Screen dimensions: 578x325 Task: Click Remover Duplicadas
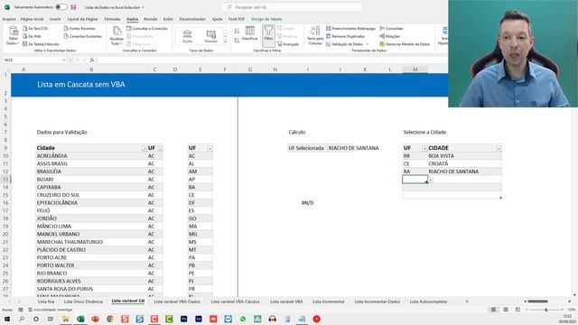pyautogui.click(x=345, y=36)
